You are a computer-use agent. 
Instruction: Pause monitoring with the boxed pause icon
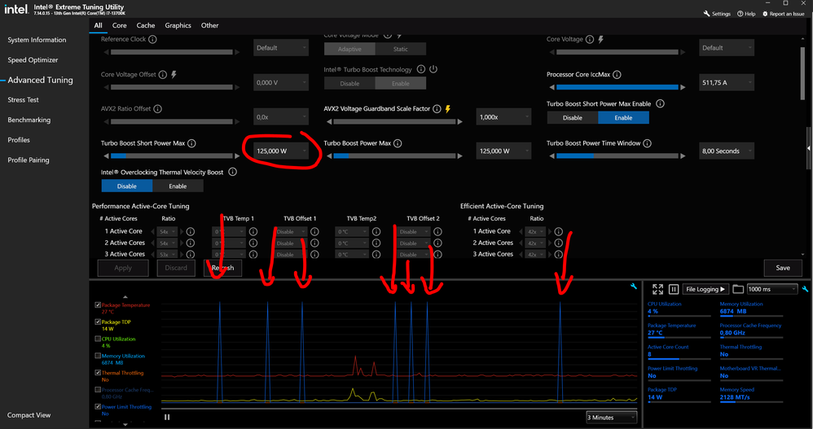tap(674, 289)
